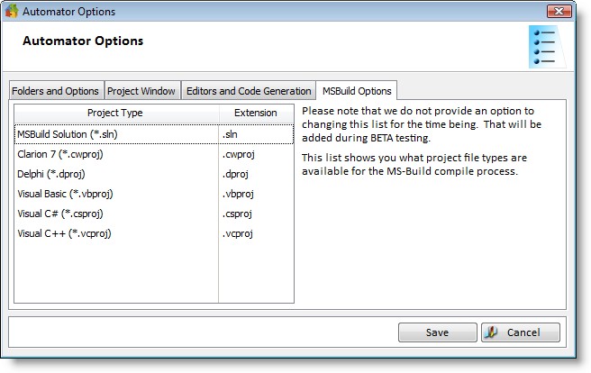
Task: Click the Project Type column header
Action: pyautogui.click(x=116, y=113)
